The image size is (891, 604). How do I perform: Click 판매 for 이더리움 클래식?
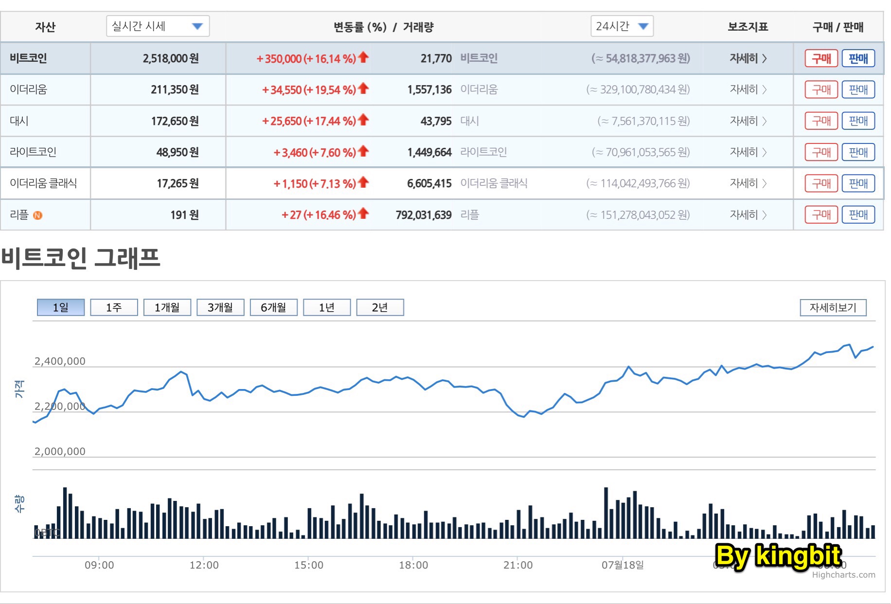[858, 183]
